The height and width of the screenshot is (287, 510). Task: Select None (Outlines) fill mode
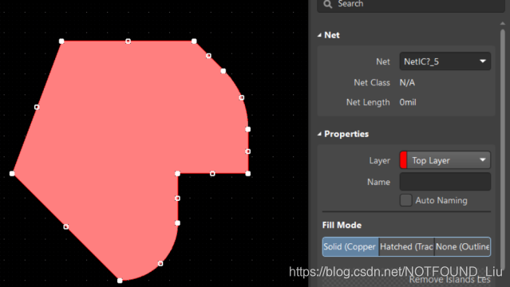pos(463,246)
